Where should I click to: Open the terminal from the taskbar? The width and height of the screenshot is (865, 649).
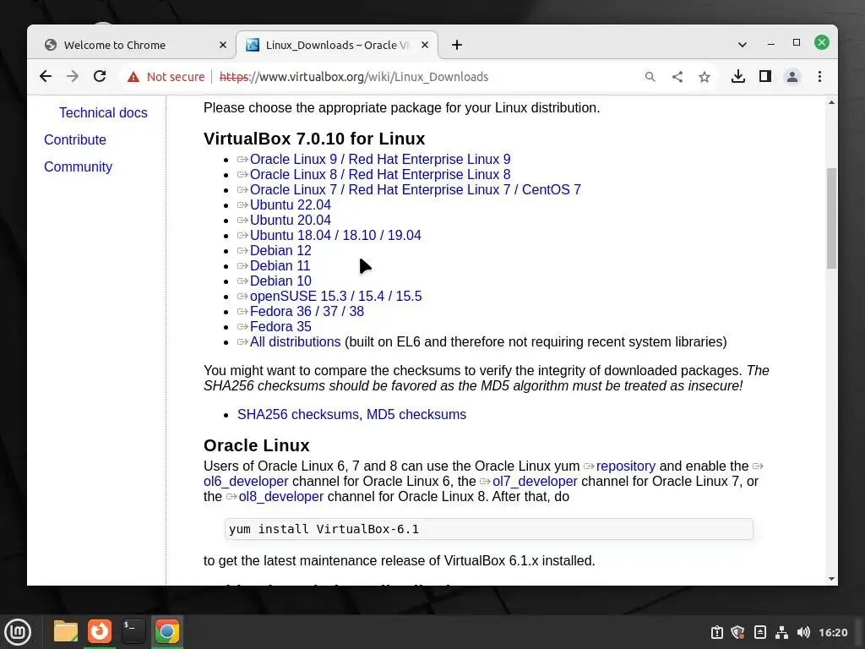pos(133,632)
